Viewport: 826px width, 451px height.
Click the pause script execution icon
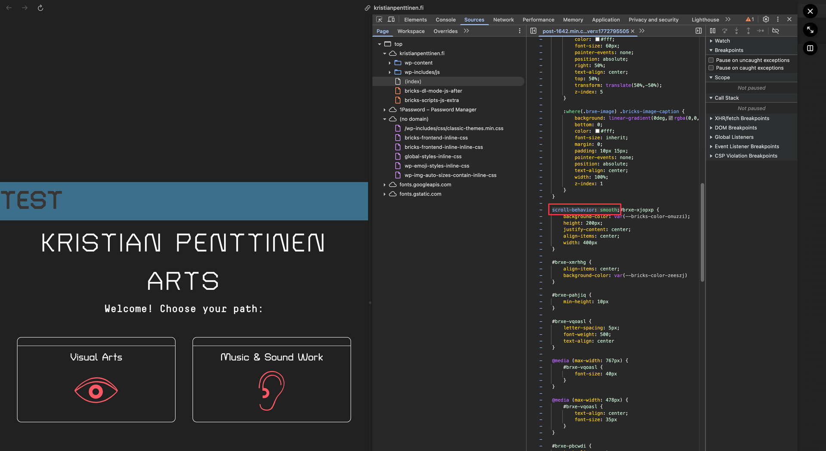pyautogui.click(x=712, y=31)
